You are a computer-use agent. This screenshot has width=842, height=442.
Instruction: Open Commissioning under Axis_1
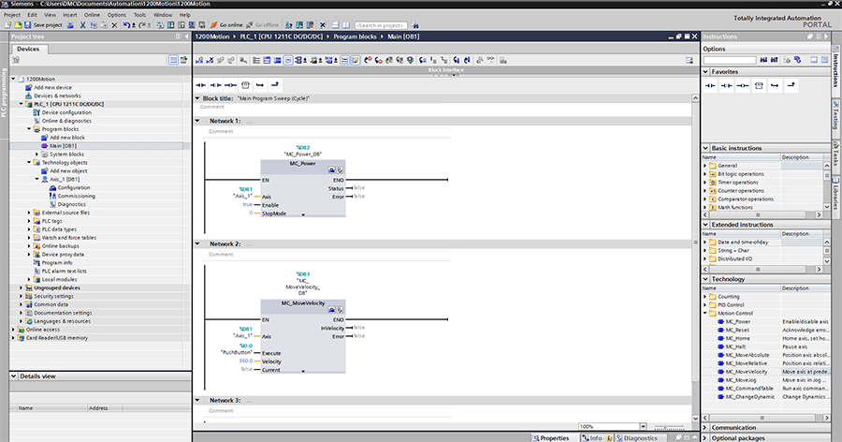pyautogui.click(x=77, y=196)
